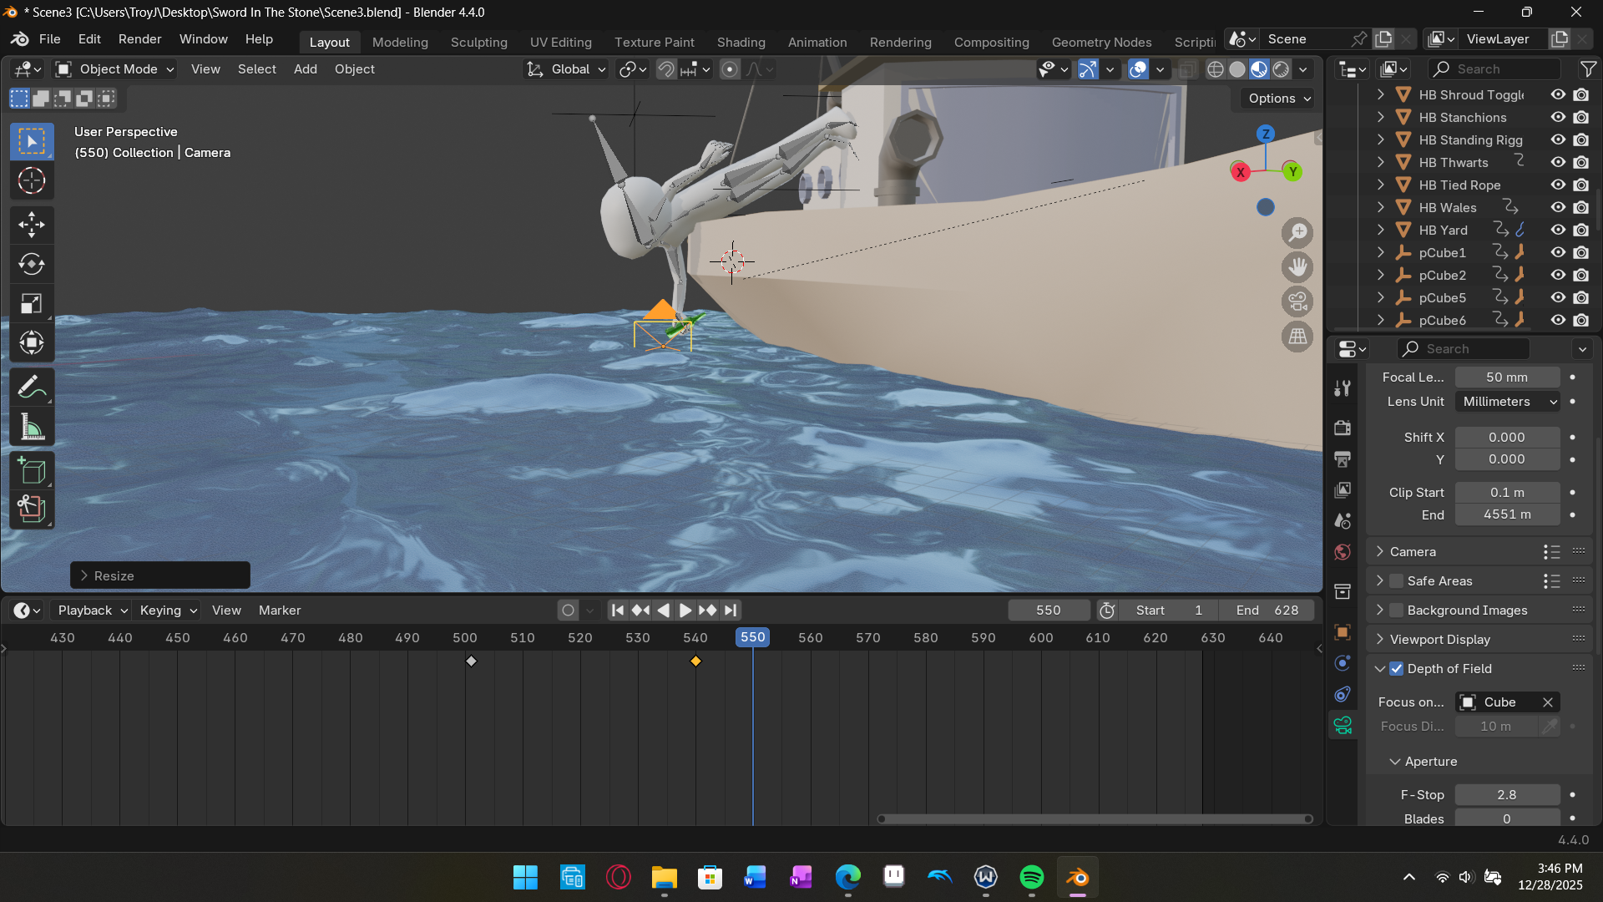Open the Lens Unit Millimeters dropdown
The width and height of the screenshot is (1603, 902).
1508,402
